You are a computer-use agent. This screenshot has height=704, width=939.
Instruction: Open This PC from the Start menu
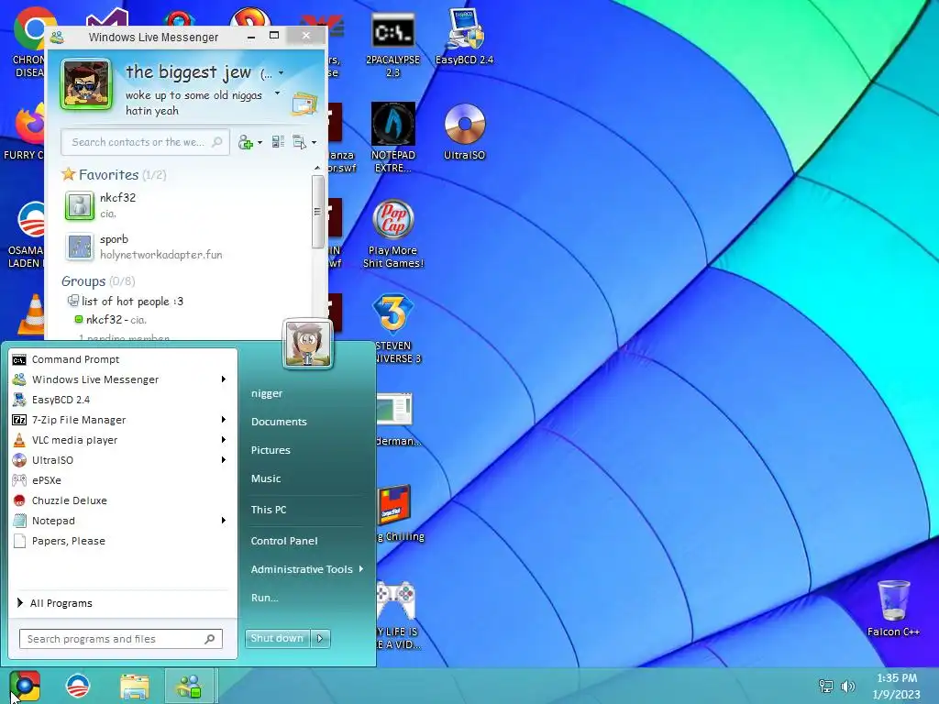269,510
